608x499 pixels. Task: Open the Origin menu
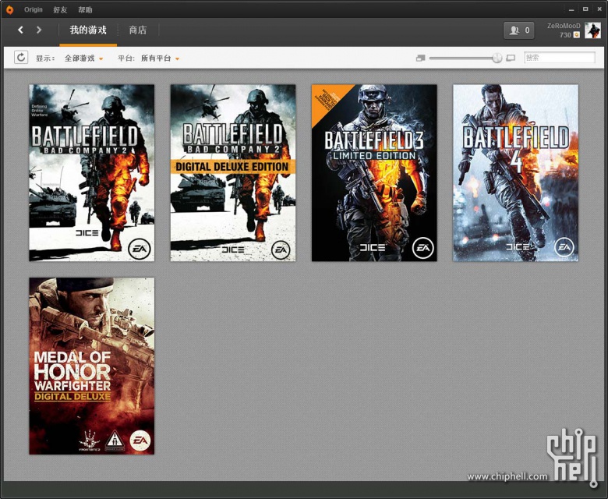(34, 9)
